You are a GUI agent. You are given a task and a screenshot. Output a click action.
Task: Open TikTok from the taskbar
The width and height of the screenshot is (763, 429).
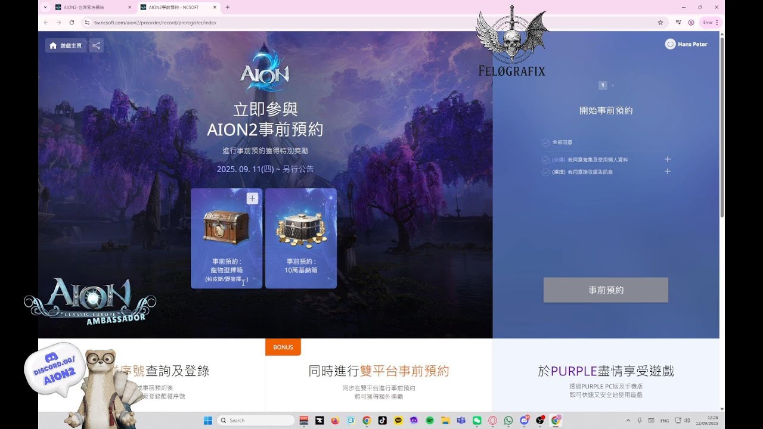coord(382,421)
